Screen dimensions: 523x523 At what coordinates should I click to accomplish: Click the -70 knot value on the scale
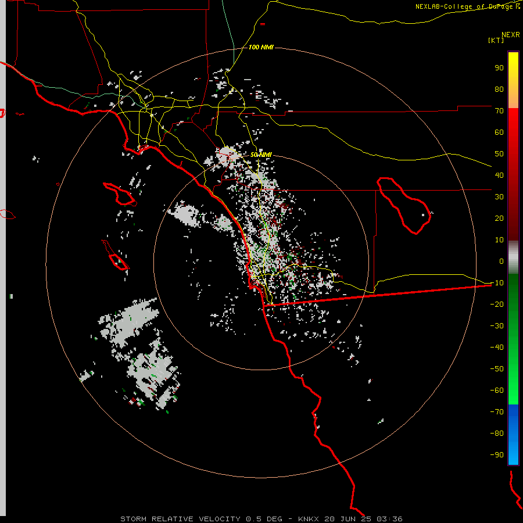tap(497, 411)
